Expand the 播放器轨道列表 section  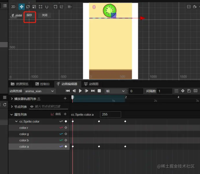[12, 99]
